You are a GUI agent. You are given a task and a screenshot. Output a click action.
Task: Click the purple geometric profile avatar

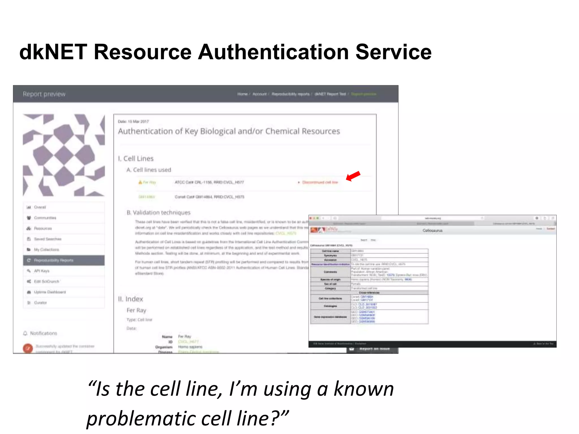tap(64, 155)
